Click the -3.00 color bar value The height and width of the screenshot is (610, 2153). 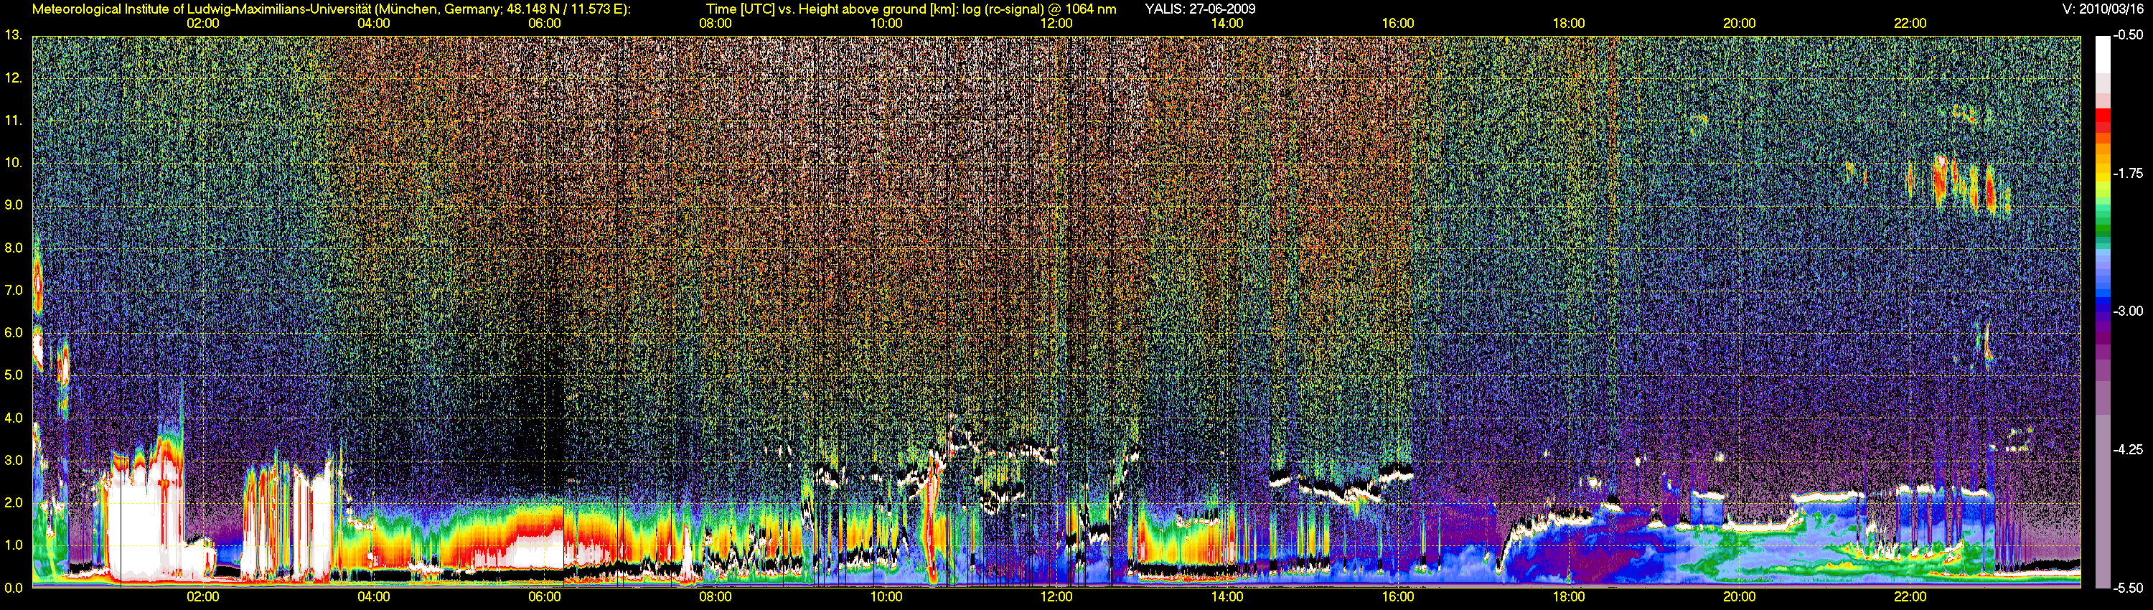coord(2128,311)
